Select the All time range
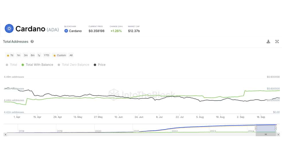Screen dimensions: 282x159 coord(71,55)
